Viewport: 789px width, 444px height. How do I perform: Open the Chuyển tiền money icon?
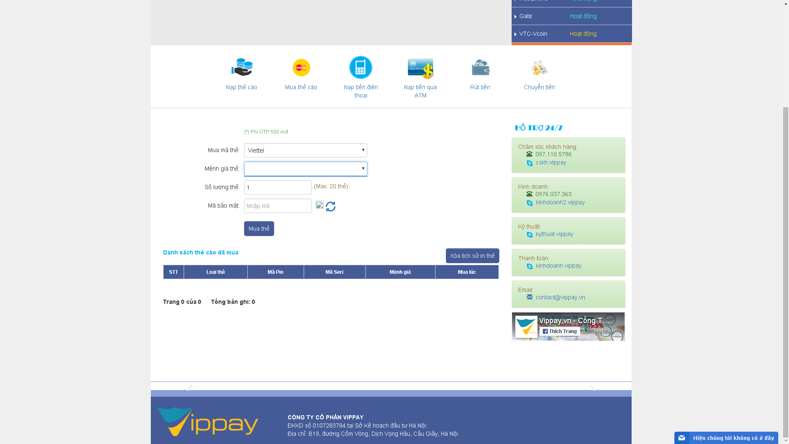click(x=539, y=68)
